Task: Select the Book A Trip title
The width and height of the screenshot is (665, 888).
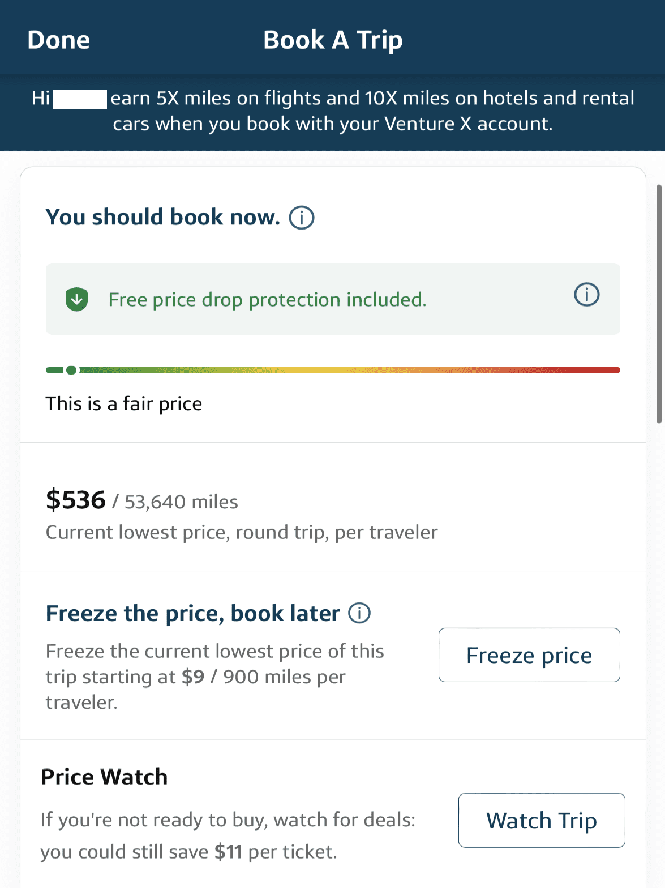Action: pyautogui.click(x=333, y=40)
